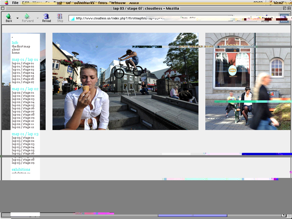This screenshot has width=292, height=219.
Task: Open the 'map 01 / lap 01' heading
Action: point(25,59)
